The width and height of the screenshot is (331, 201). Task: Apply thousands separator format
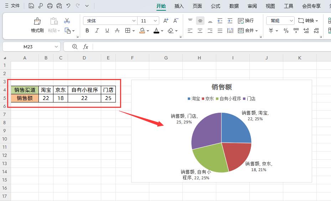[296, 31]
